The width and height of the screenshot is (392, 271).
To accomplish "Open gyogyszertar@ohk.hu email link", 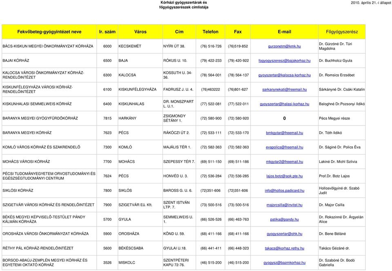I will [x=284, y=234].
